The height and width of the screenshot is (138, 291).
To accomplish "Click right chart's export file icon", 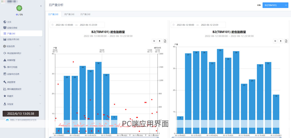I will pyautogui.click(x=286, y=41).
